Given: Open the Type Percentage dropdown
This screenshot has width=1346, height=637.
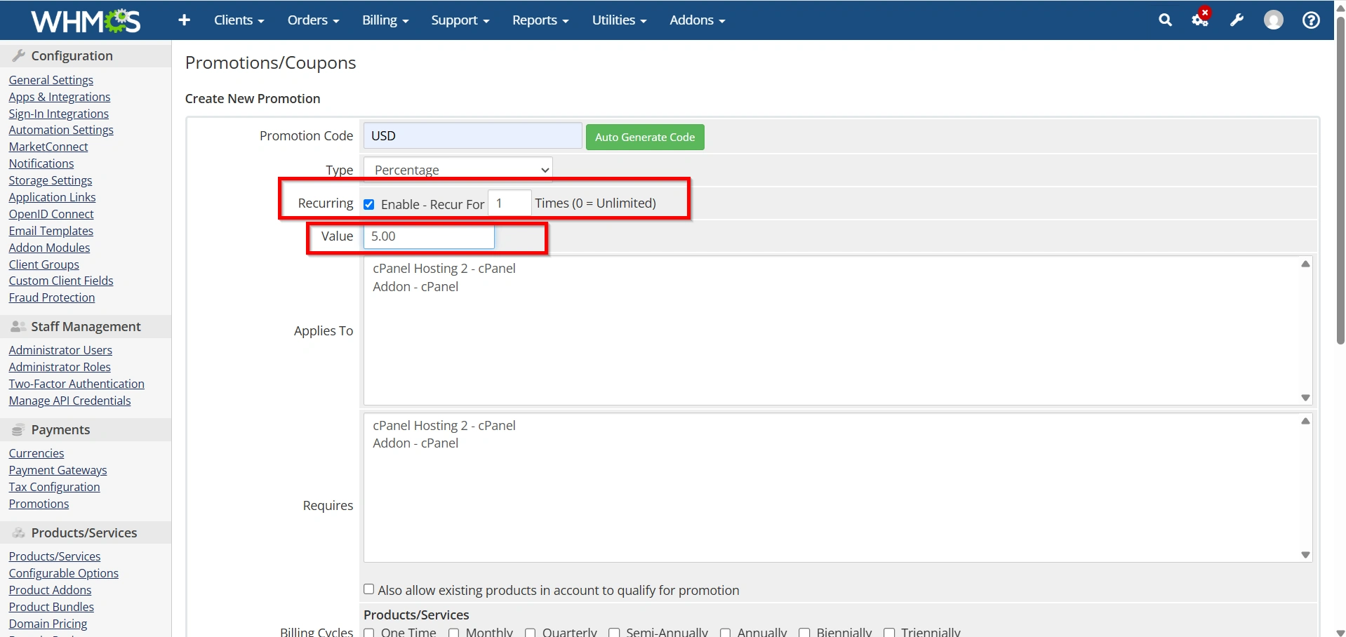Looking at the screenshot, I should [458, 170].
